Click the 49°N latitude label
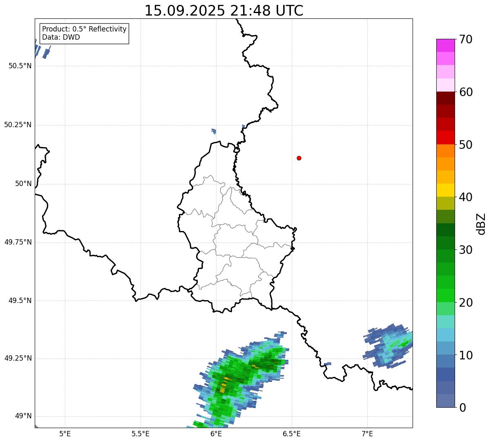Screen dimensions: 491x442 click(x=23, y=416)
